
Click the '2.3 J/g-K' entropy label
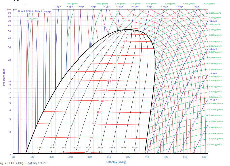[x=213, y=73]
